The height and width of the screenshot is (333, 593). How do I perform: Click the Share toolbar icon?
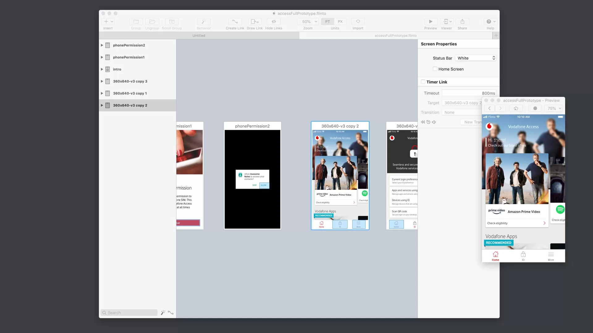click(x=462, y=22)
